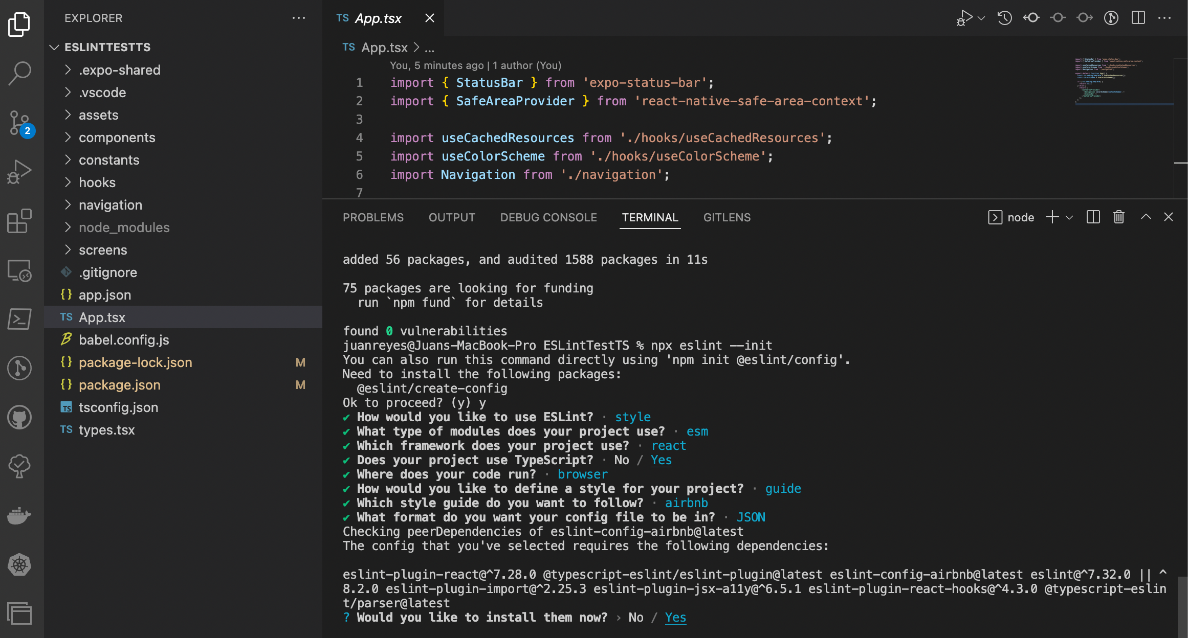This screenshot has width=1188, height=638.
Task: Open the modified package-lock.json file
Action: (183, 362)
